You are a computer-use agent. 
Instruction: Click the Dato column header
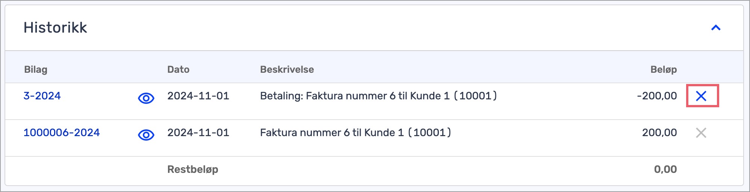coord(178,69)
